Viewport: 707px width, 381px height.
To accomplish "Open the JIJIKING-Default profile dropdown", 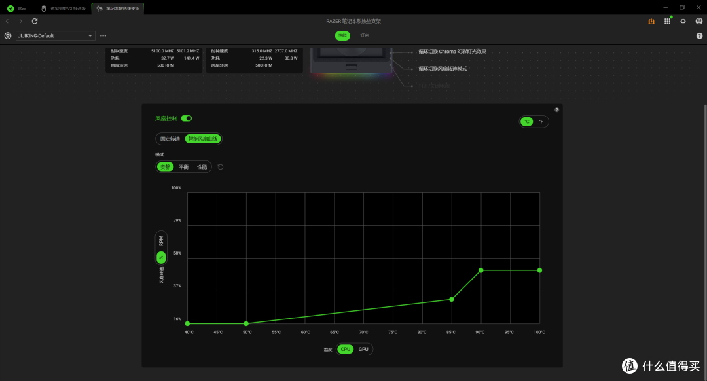I will [x=56, y=35].
